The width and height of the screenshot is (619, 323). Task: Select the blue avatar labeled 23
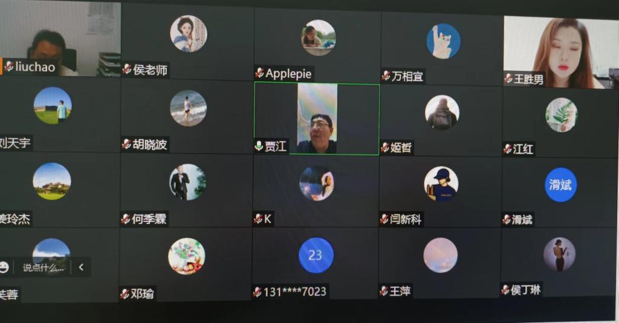tap(316, 255)
